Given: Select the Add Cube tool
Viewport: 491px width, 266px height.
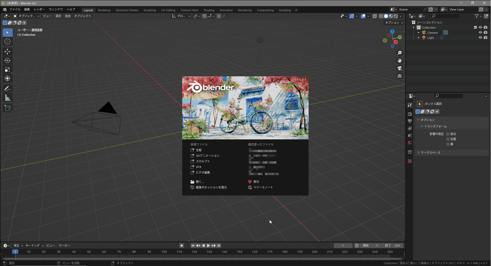Looking at the screenshot, I should click(x=7, y=108).
